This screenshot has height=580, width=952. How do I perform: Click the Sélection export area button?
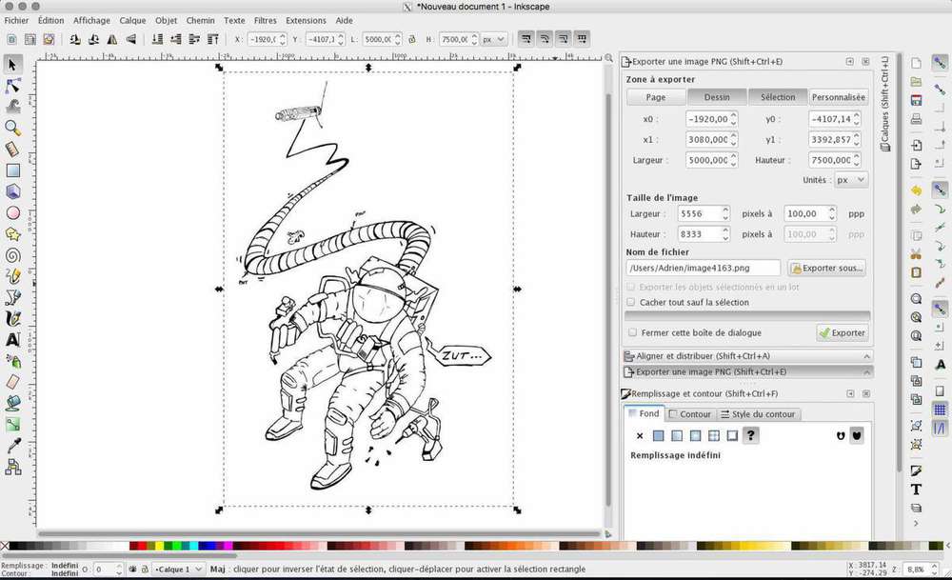coord(778,97)
